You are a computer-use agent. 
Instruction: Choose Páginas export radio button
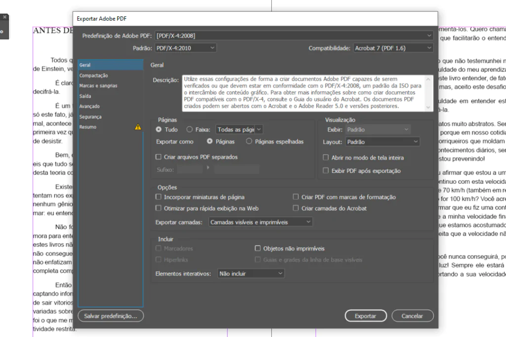pyautogui.click(x=210, y=141)
